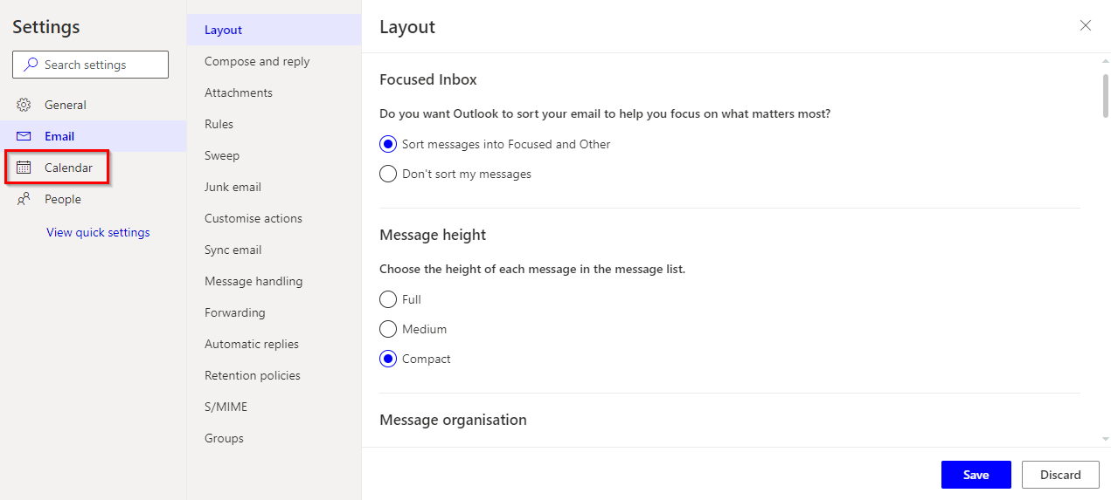The image size is (1111, 500).
Task: Open the Rules section
Action: (219, 124)
